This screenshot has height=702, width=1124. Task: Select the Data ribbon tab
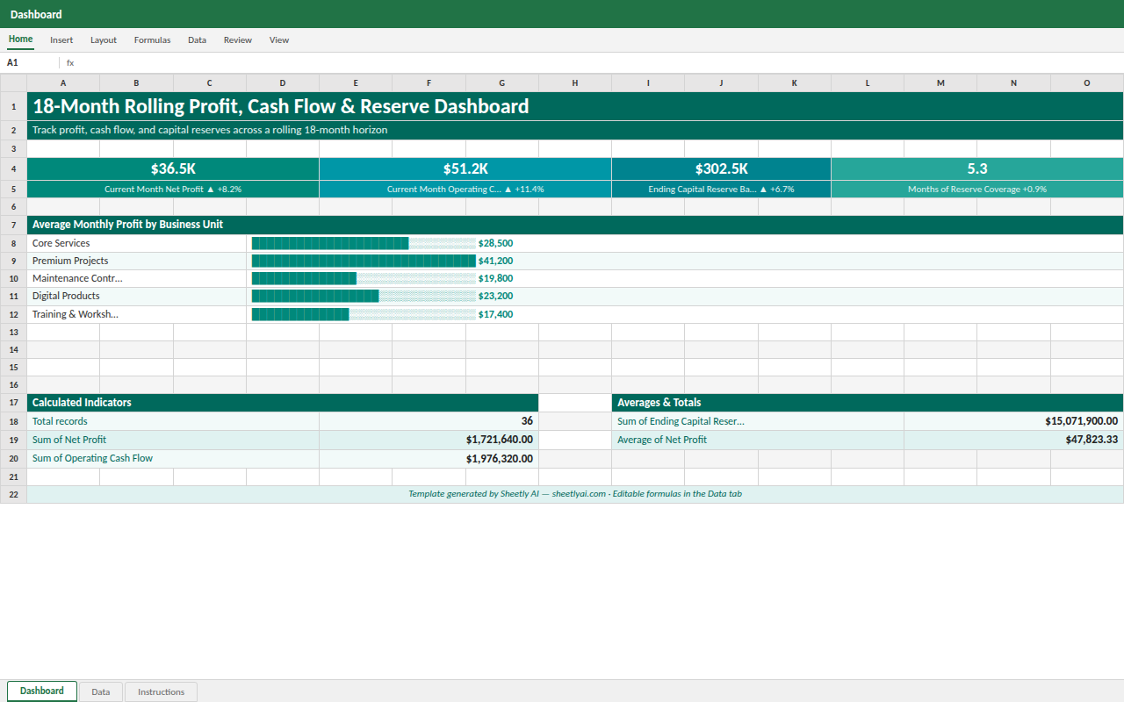point(197,39)
